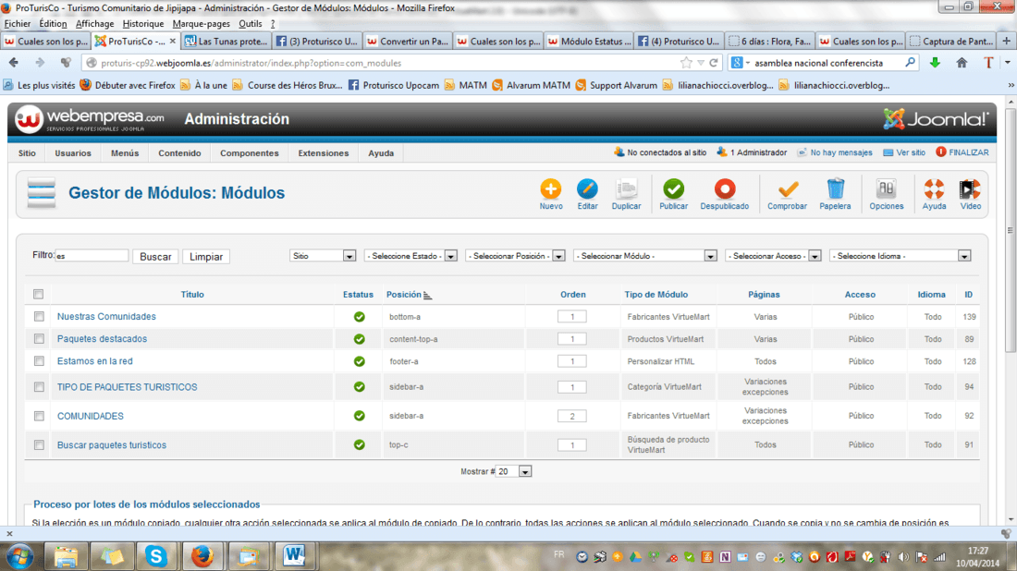Toggle published status of Paquetes destacados
This screenshot has width=1017, height=571.
point(359,339)
